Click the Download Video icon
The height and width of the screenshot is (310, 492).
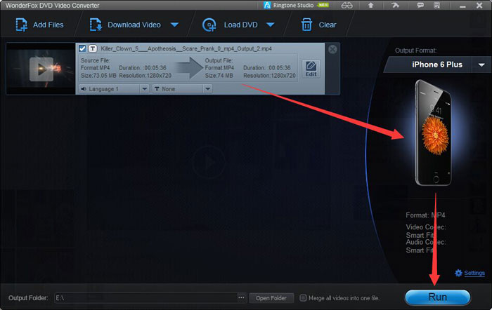click(x=96, y=25)
